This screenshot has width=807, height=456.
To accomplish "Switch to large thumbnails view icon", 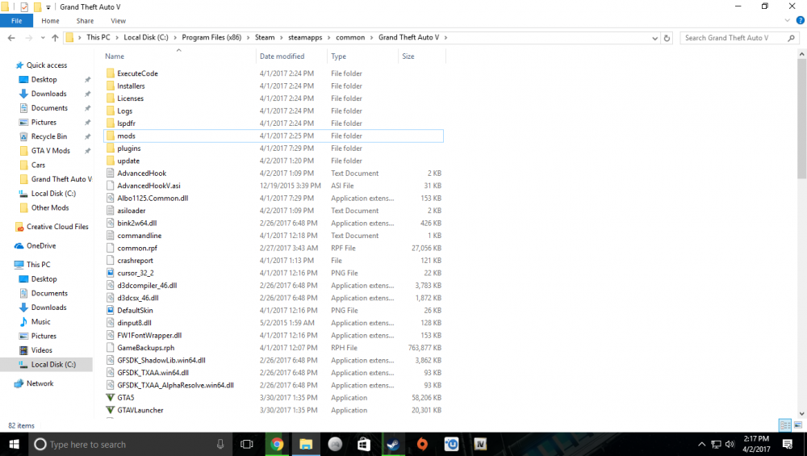I will click(798, 425).
